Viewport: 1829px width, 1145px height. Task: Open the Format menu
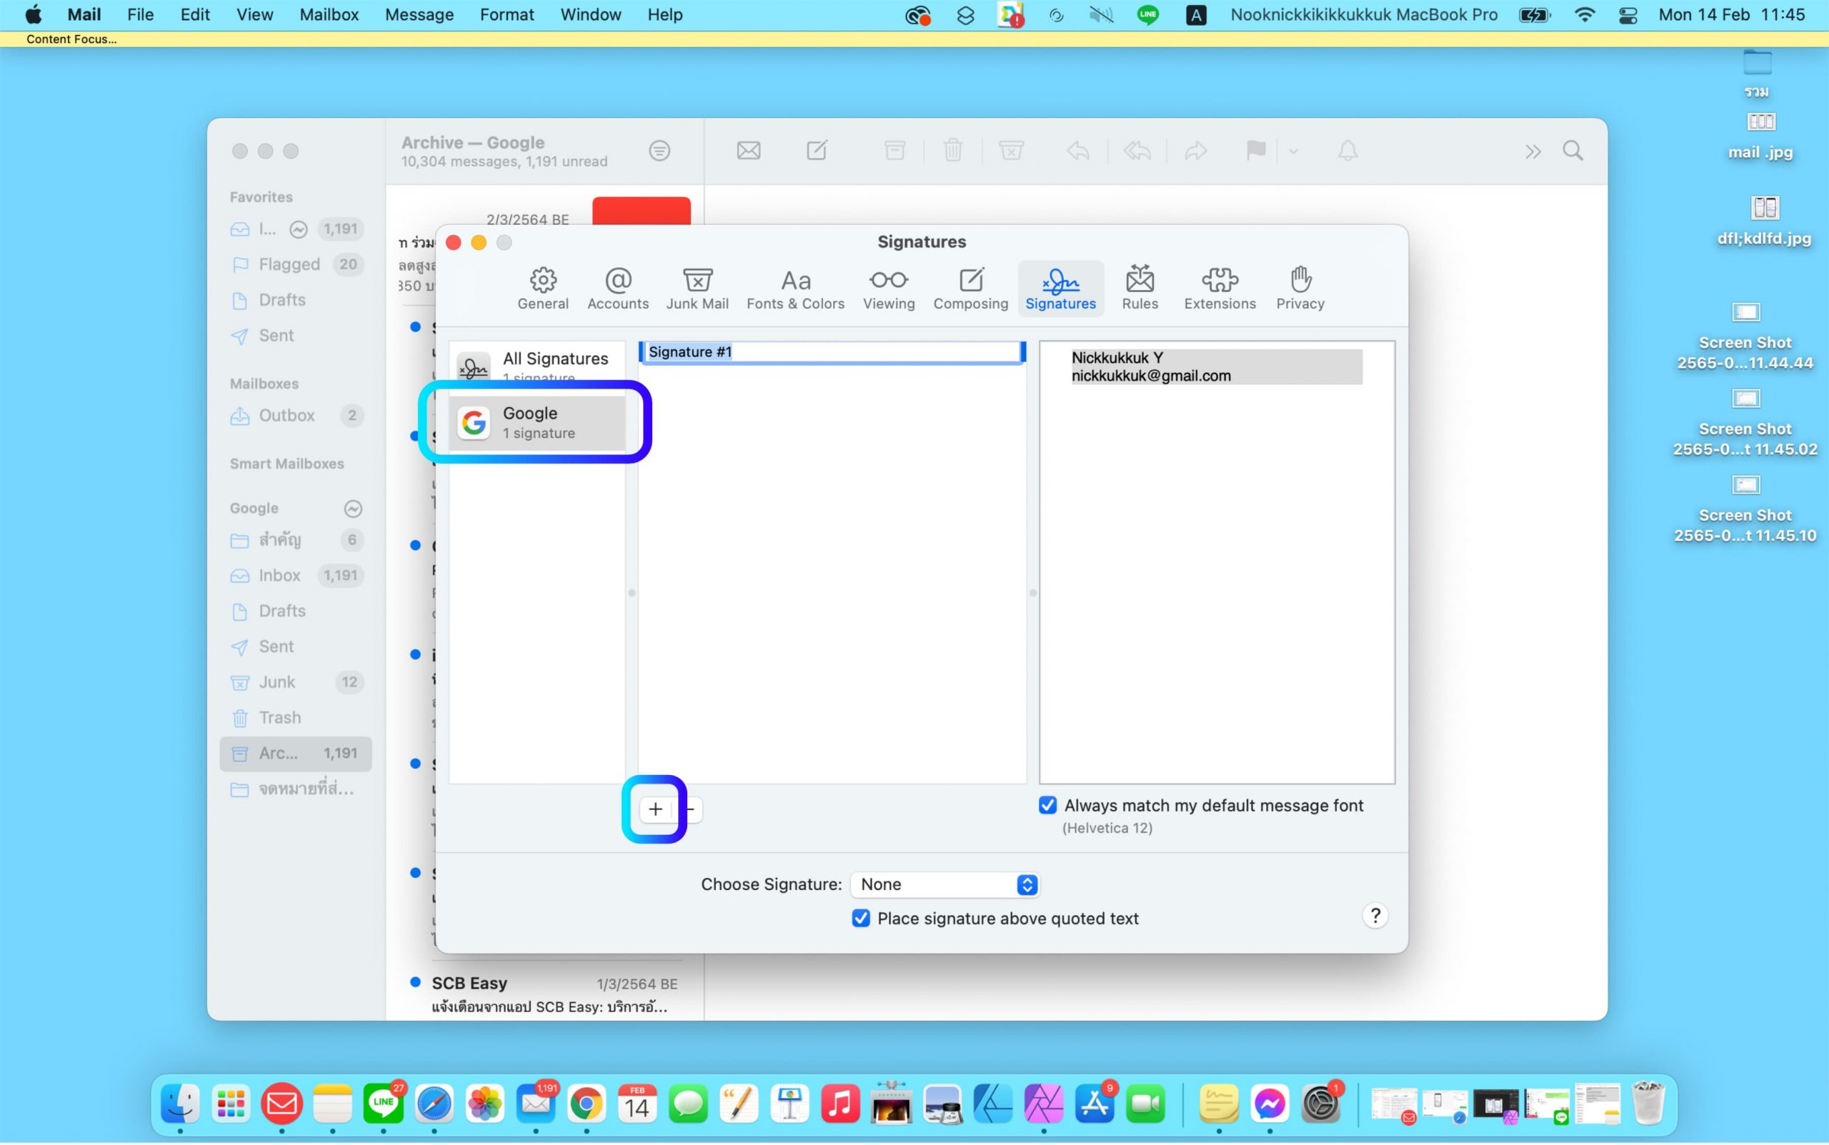click(x=507, y=14)
